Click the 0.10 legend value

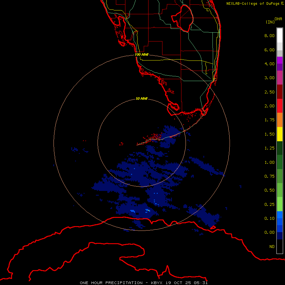269,218
